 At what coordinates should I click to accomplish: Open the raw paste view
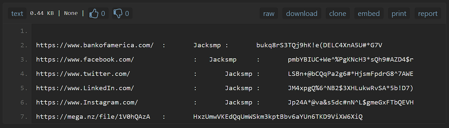coord(269,14)
